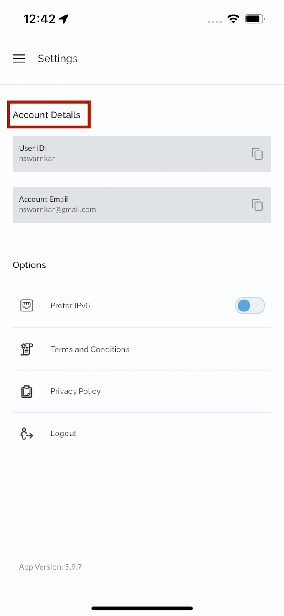The image size is (284, 616).
Task: View the Privacy Policy
Action: click(76, 391)
